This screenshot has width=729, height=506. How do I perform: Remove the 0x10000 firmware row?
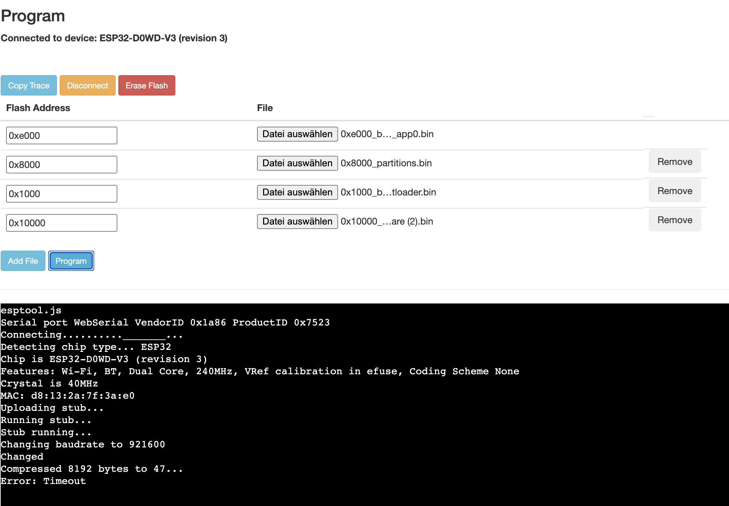(675, 220)
